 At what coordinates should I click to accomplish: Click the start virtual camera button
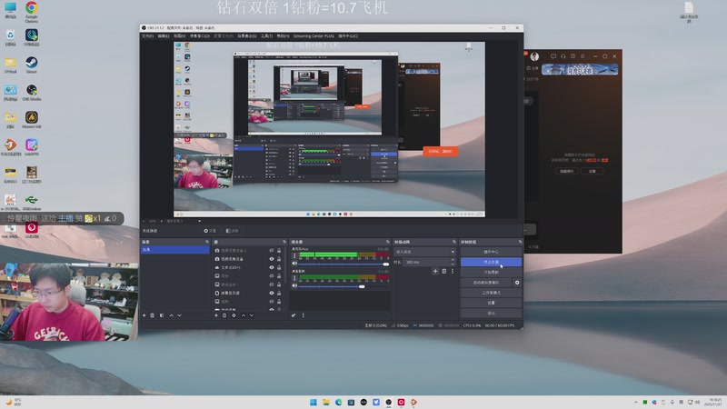[486, 283]
